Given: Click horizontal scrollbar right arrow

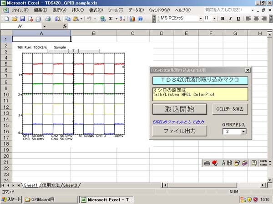Looking at the screenshot, I should [263, 185].
